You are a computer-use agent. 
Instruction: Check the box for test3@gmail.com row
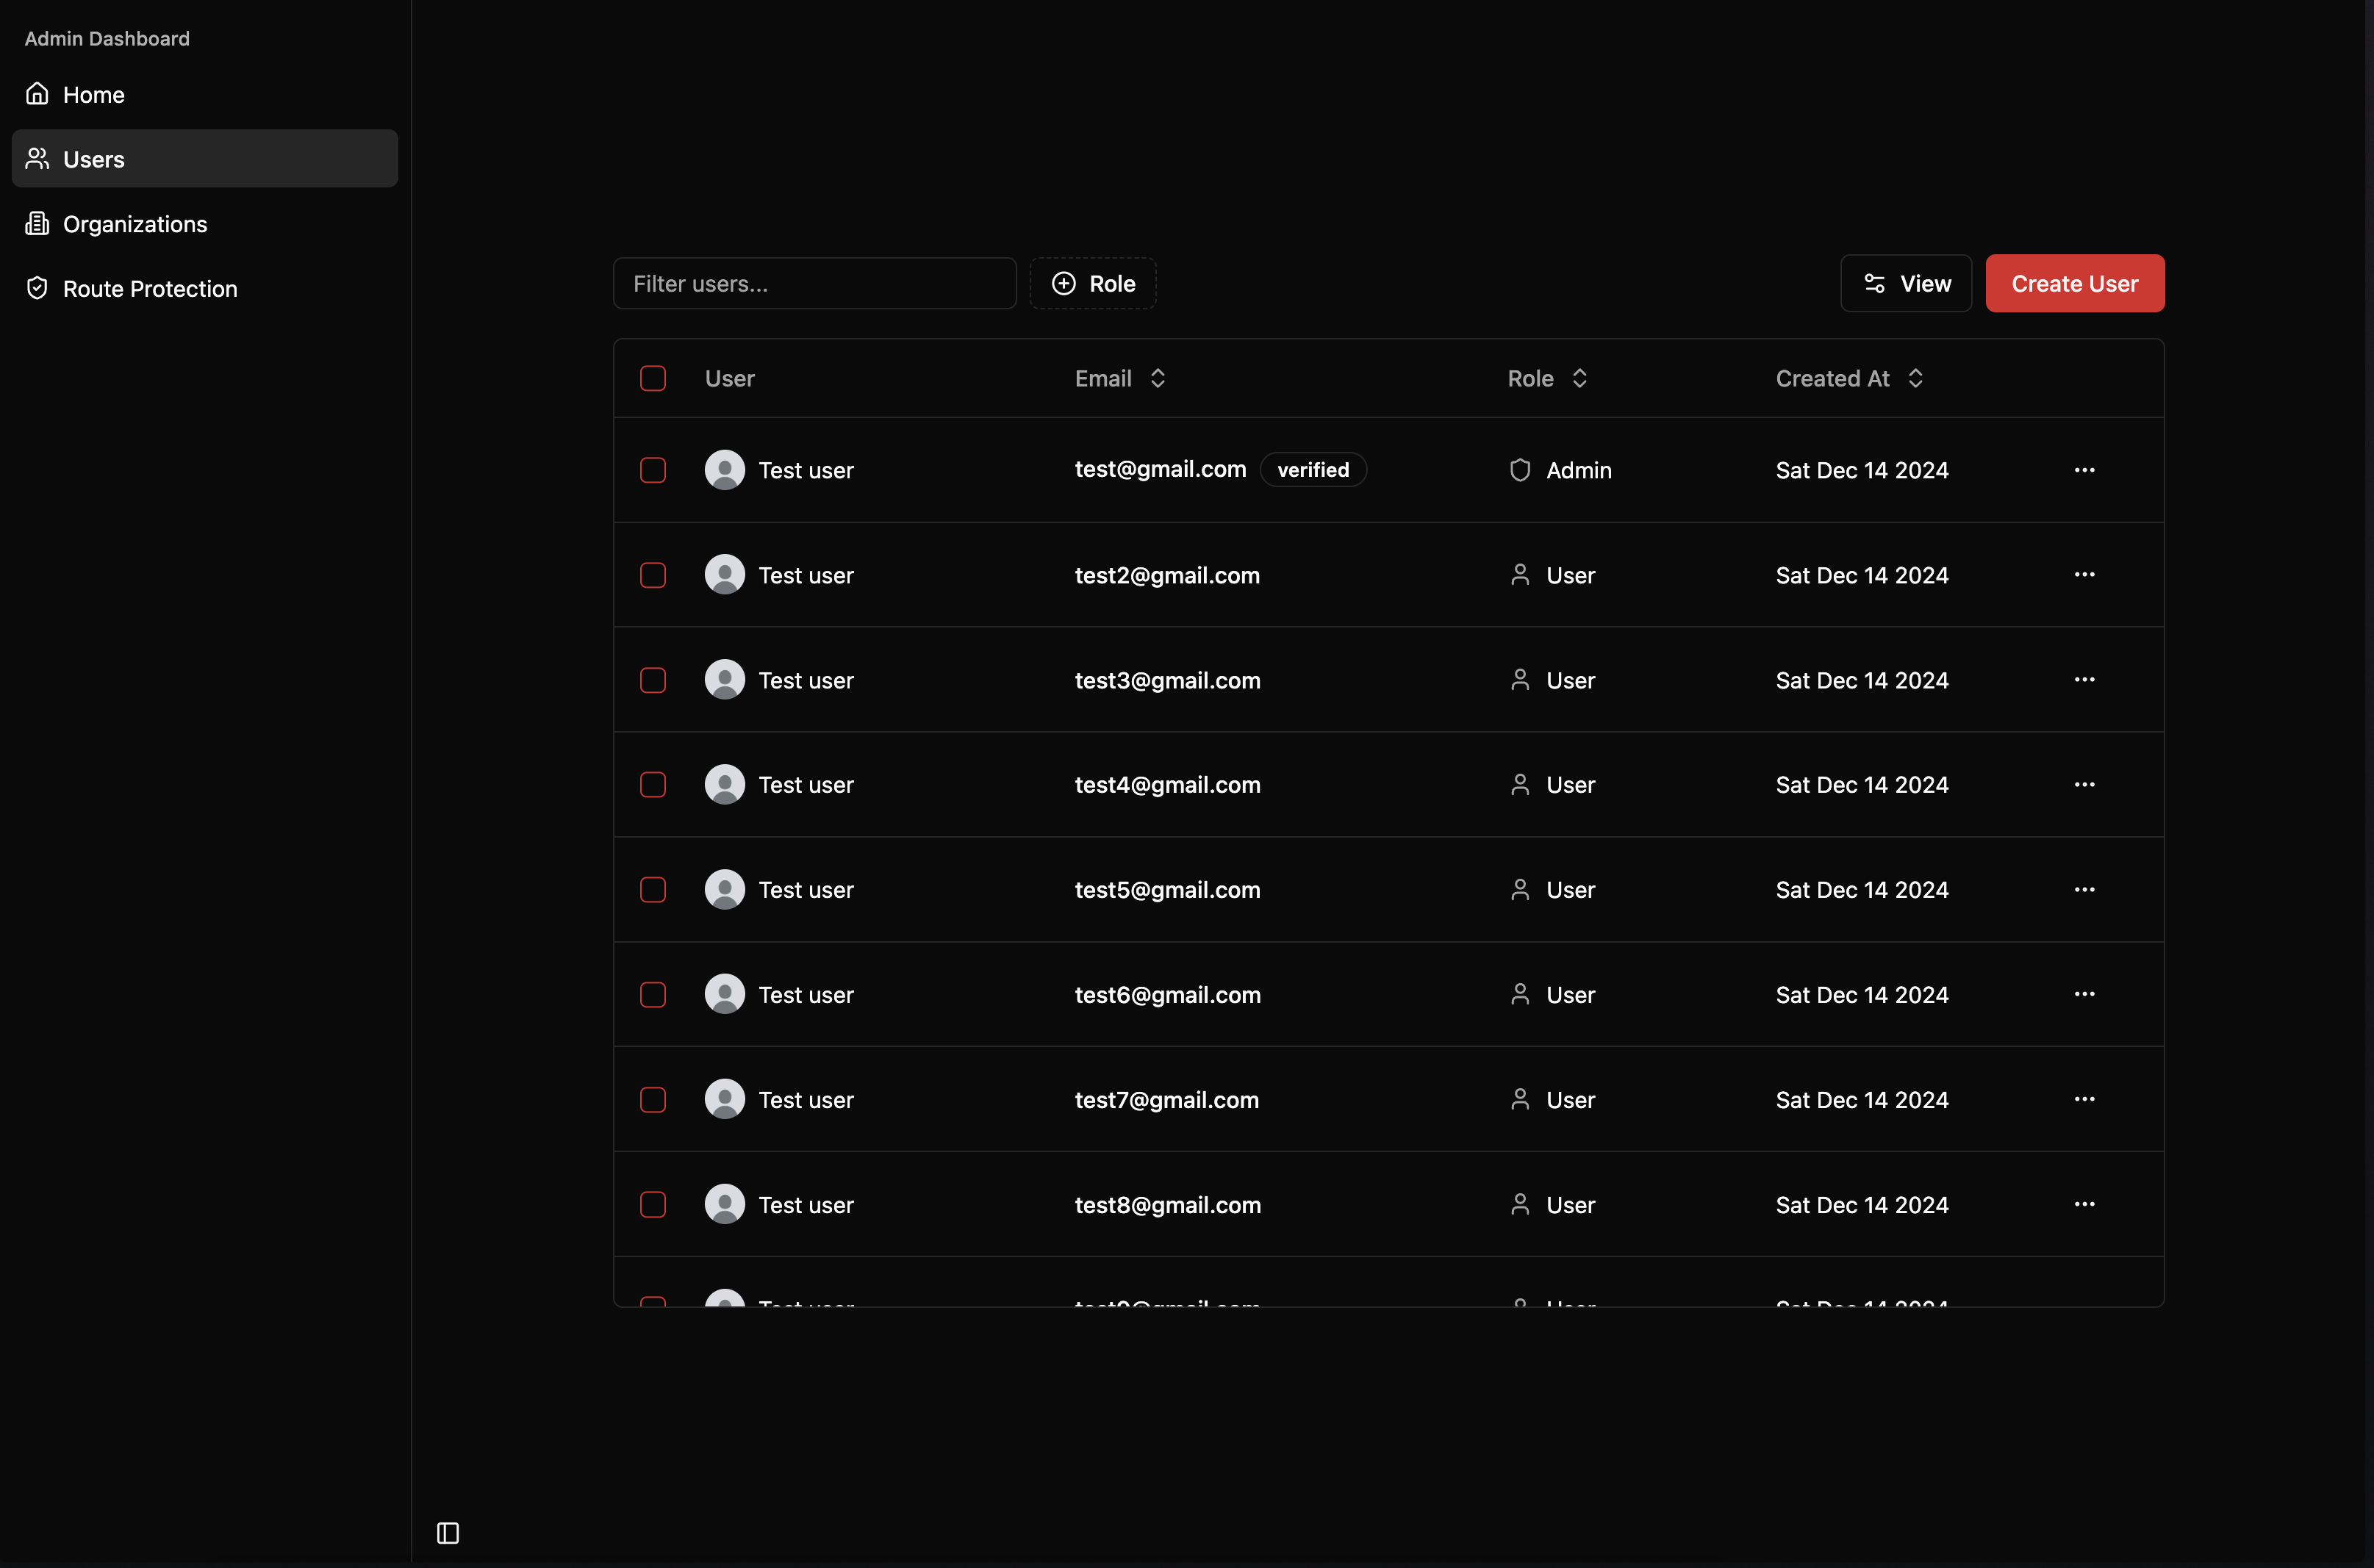(x=653, y=680)
